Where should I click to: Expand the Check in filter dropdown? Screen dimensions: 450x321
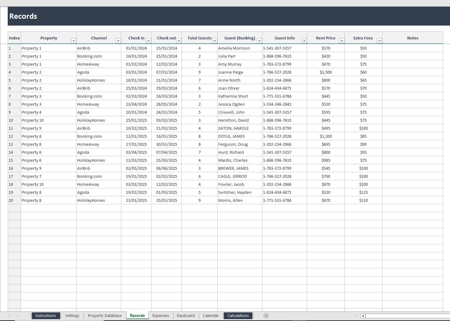coord(148,41)
